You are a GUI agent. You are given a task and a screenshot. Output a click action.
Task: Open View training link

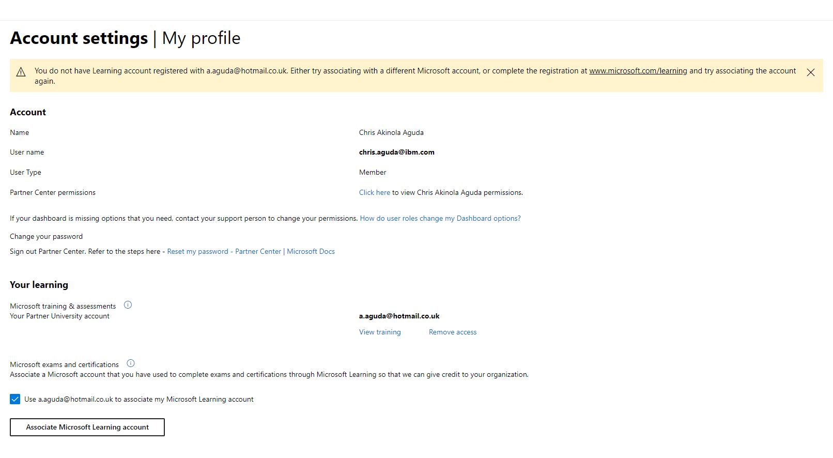coord(380,332)
